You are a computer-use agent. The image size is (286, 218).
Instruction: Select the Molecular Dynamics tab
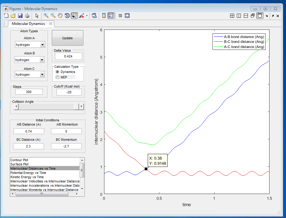[28, 24]
